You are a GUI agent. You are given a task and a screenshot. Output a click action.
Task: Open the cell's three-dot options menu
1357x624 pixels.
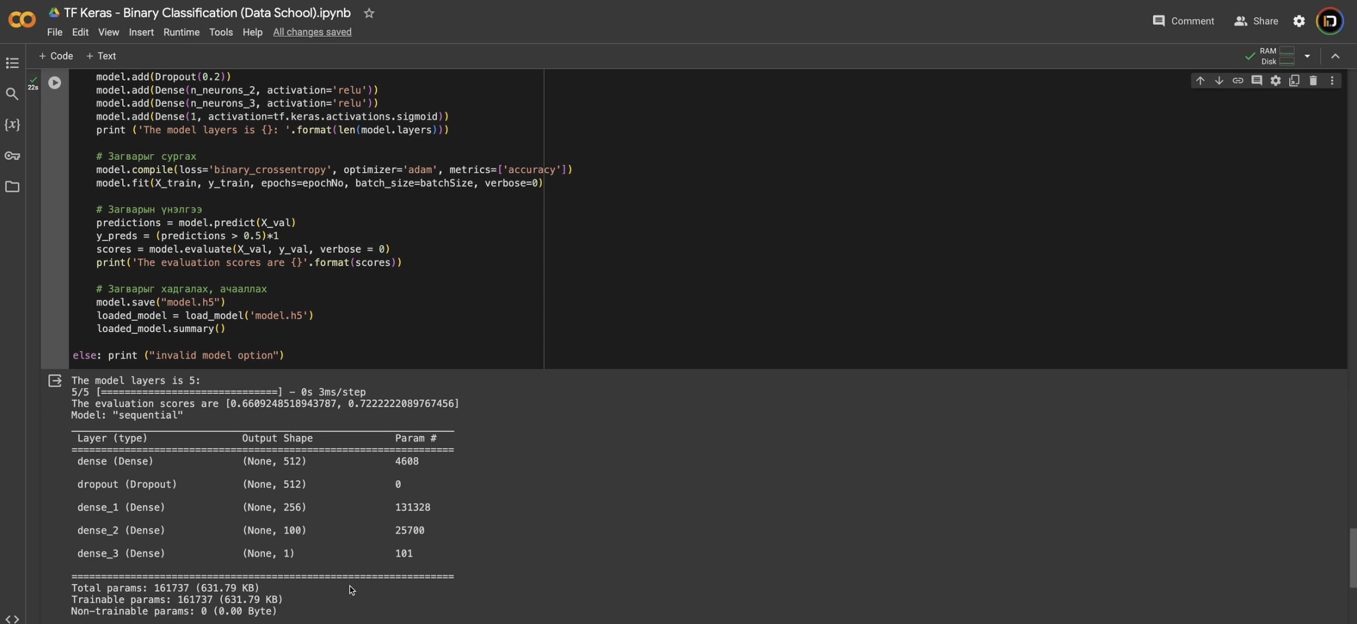(1332, 81)
